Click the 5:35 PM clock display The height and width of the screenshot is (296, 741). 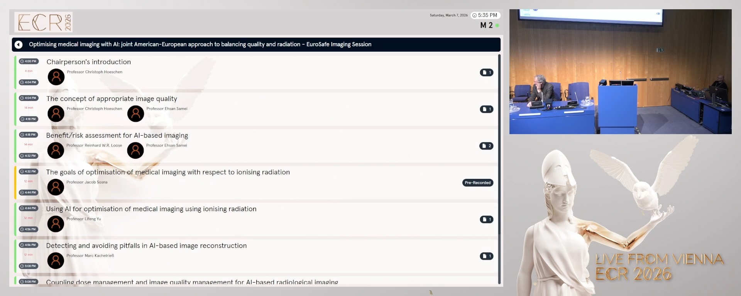[x=485, y=15]
